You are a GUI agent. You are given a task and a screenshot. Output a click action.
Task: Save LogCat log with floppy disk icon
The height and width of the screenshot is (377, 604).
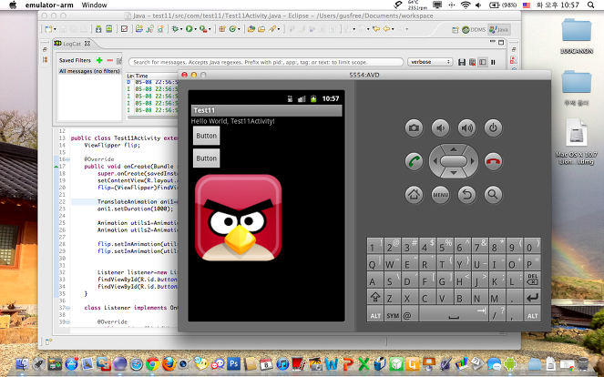pos(462,62)
